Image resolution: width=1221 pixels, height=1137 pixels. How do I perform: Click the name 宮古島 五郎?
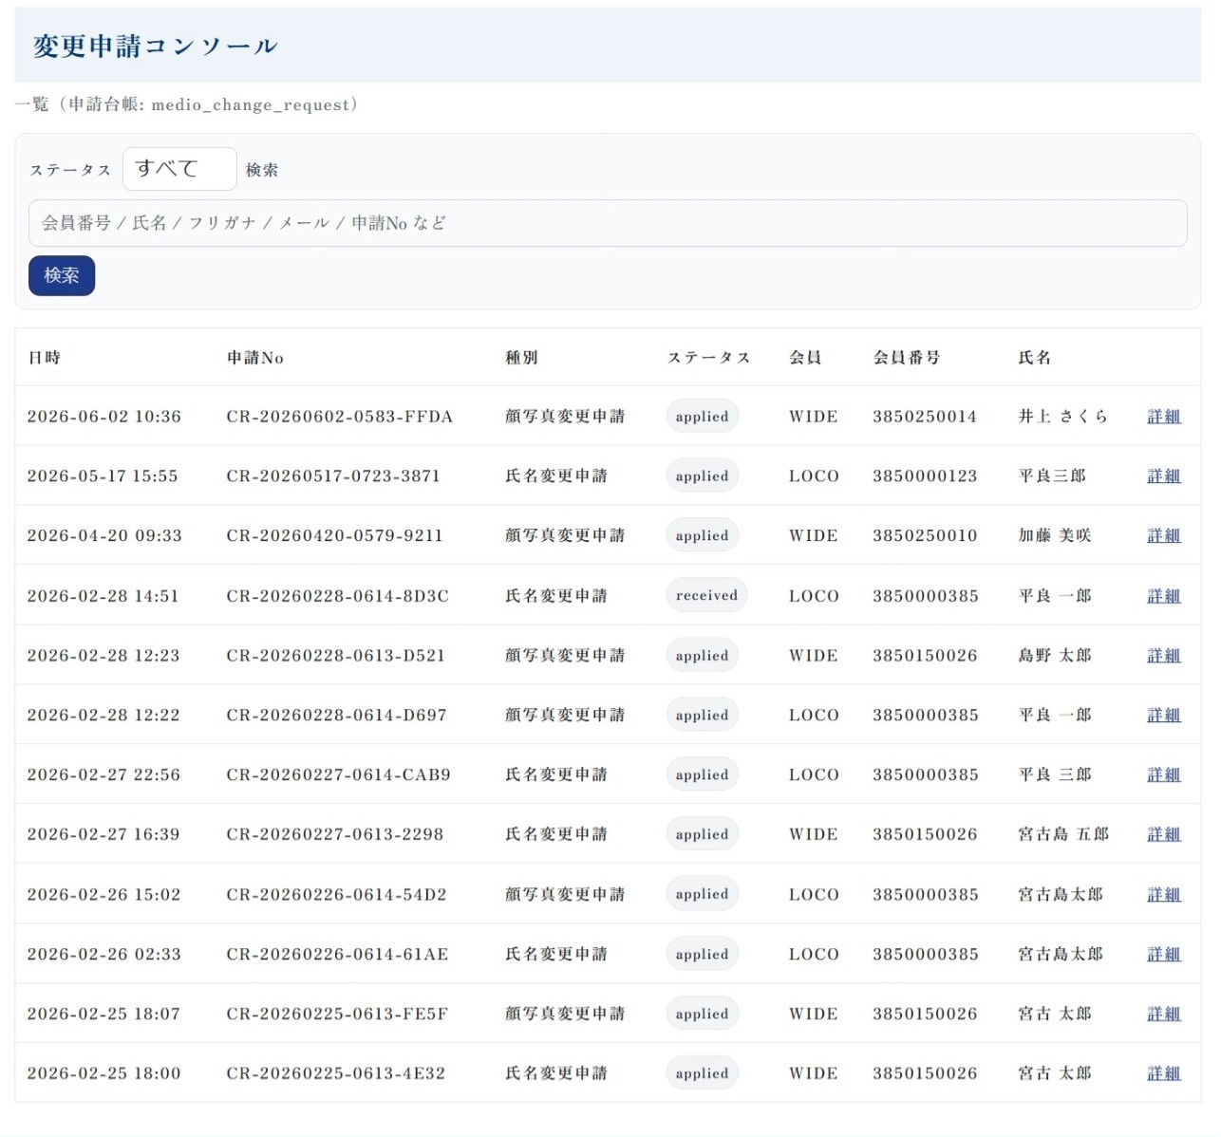click(1063, 835)
